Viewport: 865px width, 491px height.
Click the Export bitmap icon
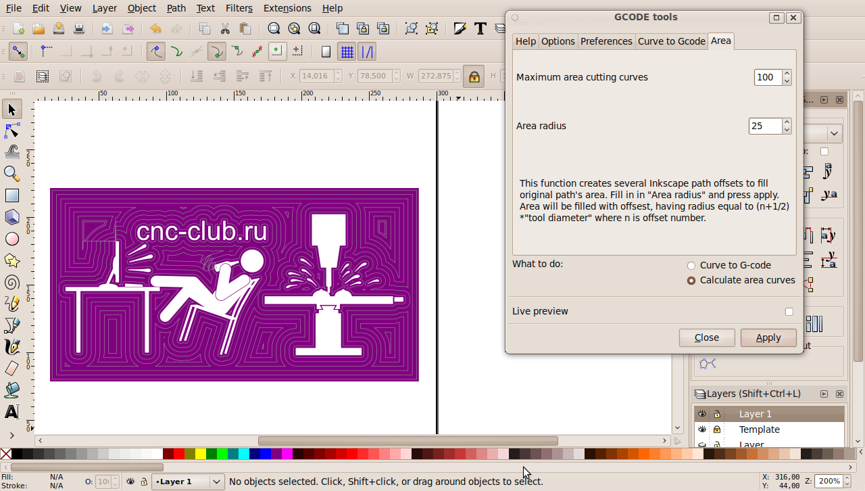click(128, 28)
